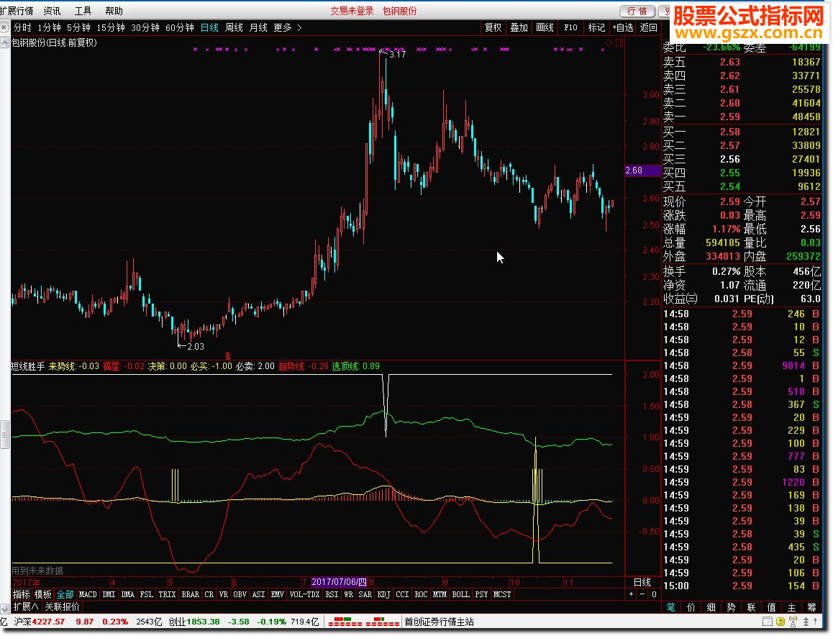Viewport: 833px width, 636px height.
Task: Click the 沪深 4227.57 index in the status bar
Action: [x=40, y=622]
